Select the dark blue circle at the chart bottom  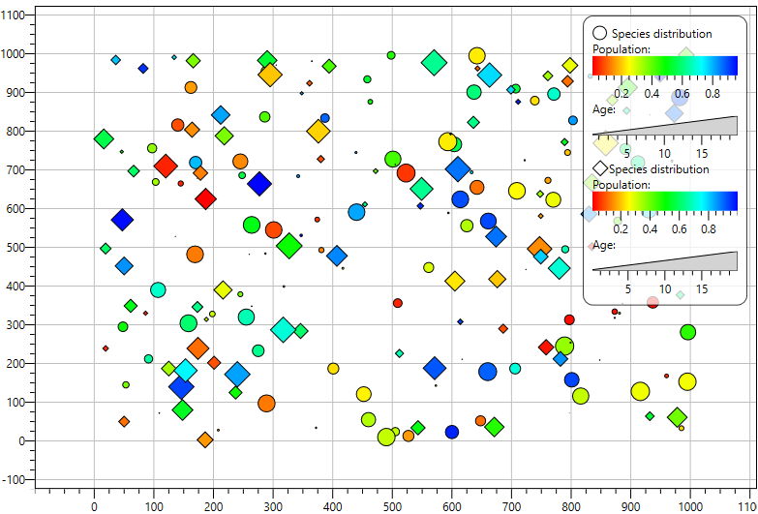[x=451, y=432]
